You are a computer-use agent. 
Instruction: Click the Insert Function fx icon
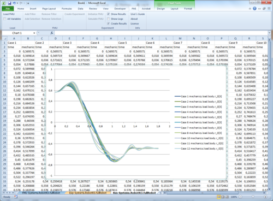[52, 33]
